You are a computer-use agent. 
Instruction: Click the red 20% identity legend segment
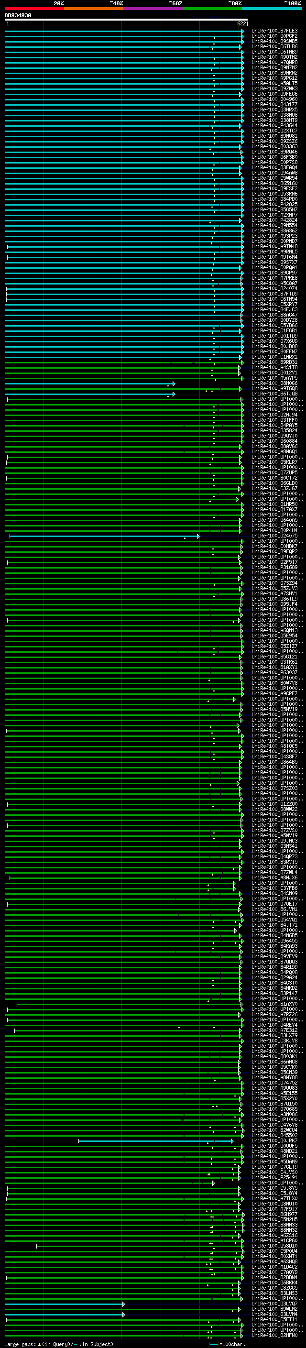(34, 9)
